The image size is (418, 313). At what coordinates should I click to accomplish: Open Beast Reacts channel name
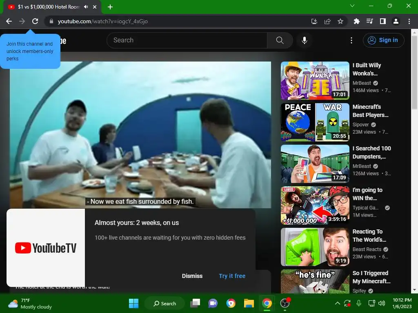pyautogui.click(x=367, y=249)
